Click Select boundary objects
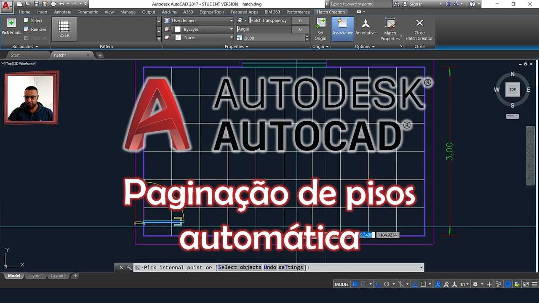Screen dimensions: 539x303 (x=33, y=21)
